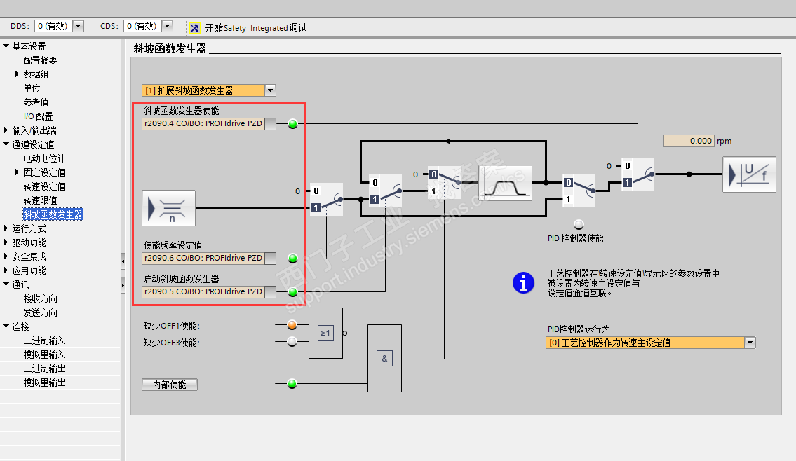Click switch block after the speed setpoint line
Screen dimensions: 796x461
[326, 199]
